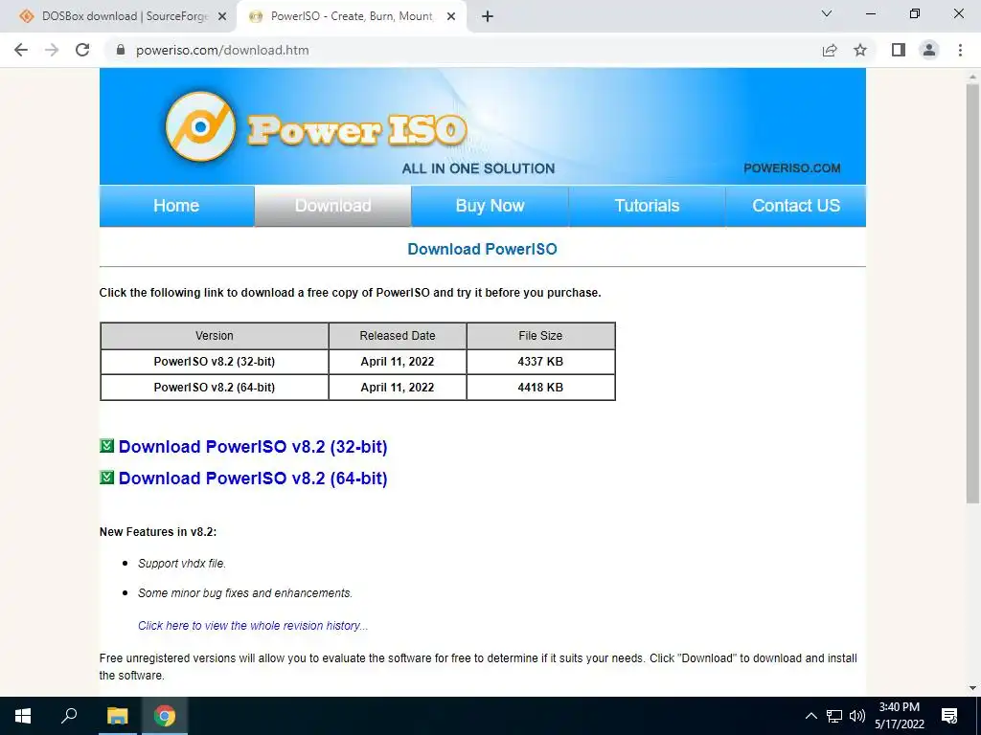Click the ALL IN ONE SOLUTION tagline
Image resolution: width=981 pixels, height=735 pixels.
479,168
